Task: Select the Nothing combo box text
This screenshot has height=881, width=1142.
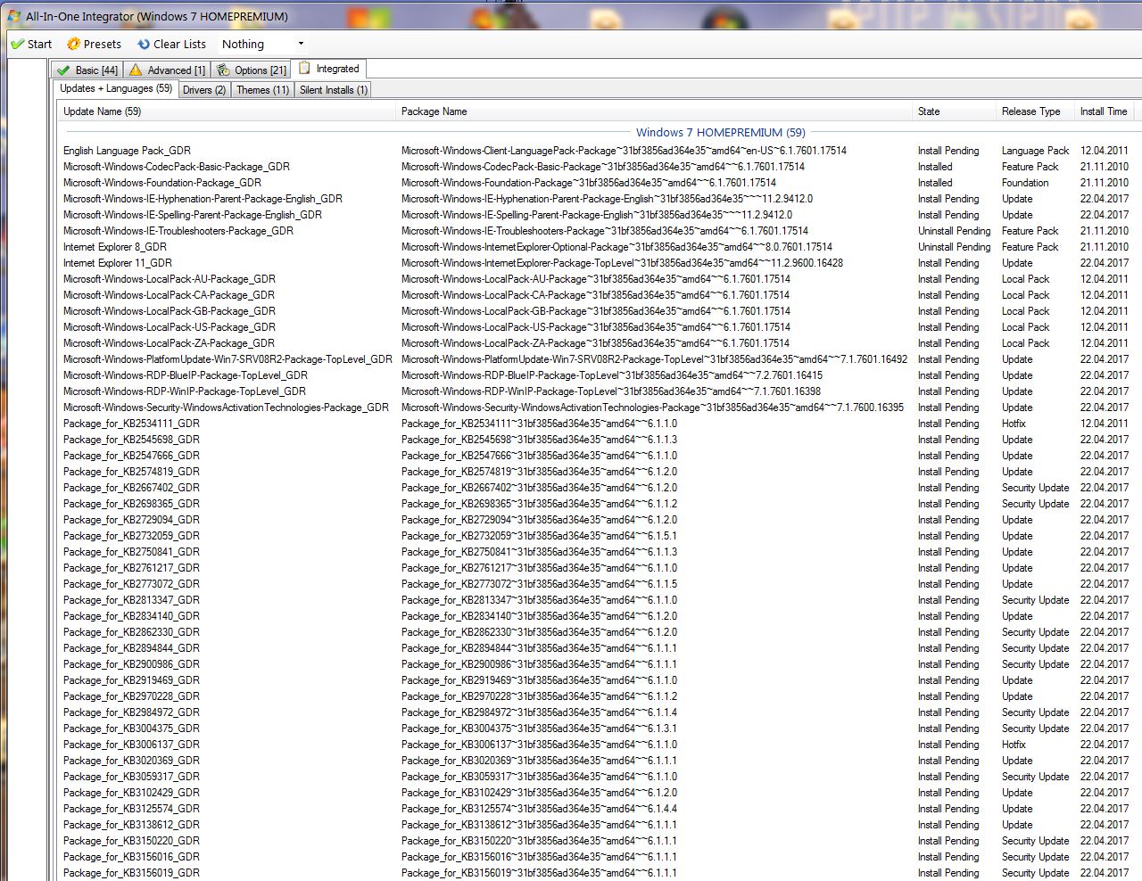Action: pyautogui.click(x=243, y=44)
